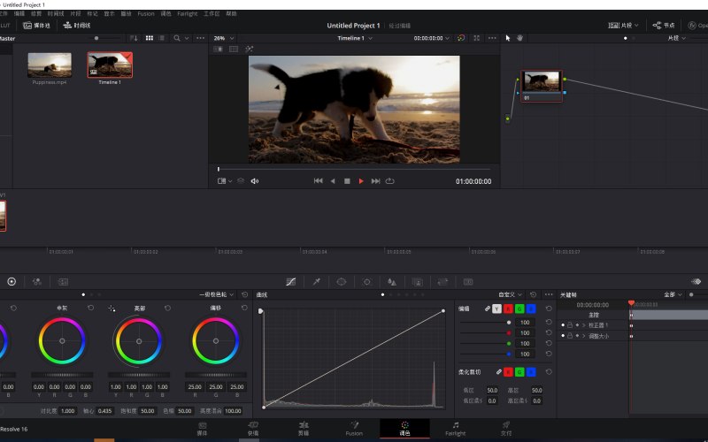The width and height of the screenshot is (708, 442).
Task: Reset the Offset color wheel
Action: [244, 308]
